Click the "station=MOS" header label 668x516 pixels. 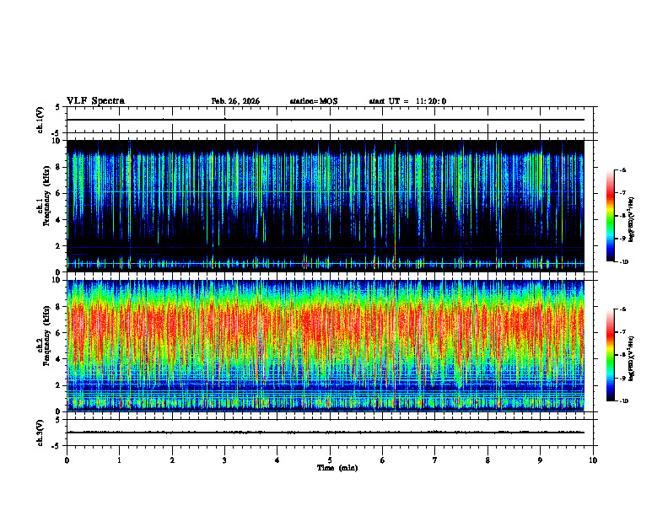point(314,101)
